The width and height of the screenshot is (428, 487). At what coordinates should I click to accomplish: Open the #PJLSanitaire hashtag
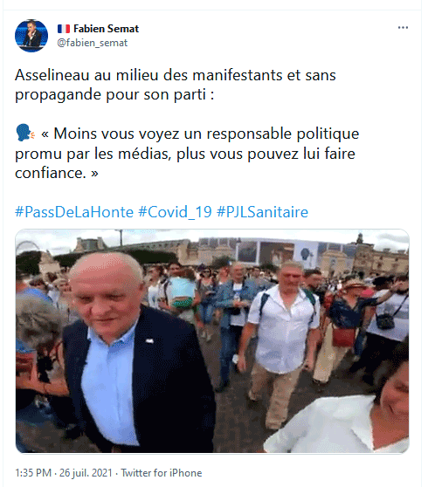(x=262, y=212)
